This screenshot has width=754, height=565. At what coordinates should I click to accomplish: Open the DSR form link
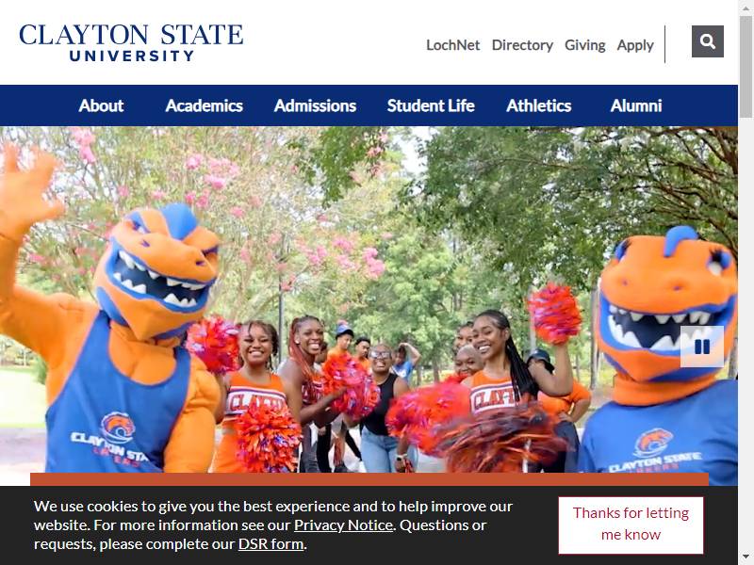[x=271, y=544]
